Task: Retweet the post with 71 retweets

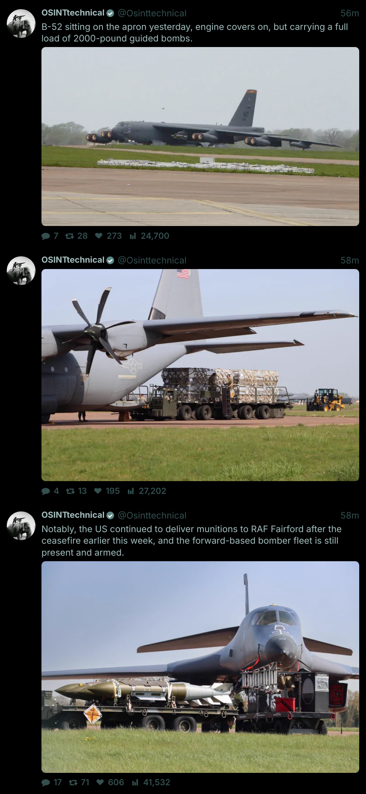Action: [79, 782]
